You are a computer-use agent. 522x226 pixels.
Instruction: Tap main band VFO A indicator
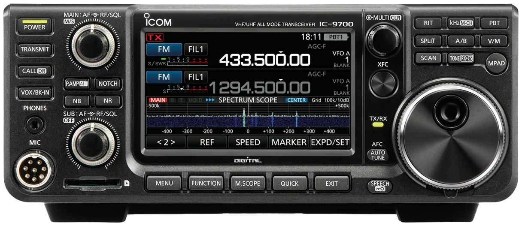pos(341,53)
